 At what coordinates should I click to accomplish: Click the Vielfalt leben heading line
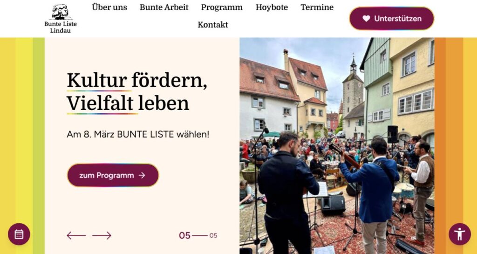pos(128,103)
